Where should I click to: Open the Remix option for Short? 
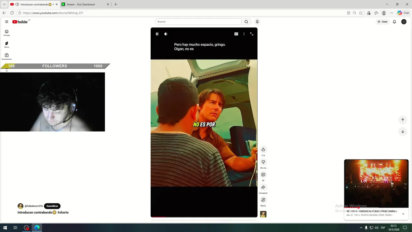click(x=263, y=200)
